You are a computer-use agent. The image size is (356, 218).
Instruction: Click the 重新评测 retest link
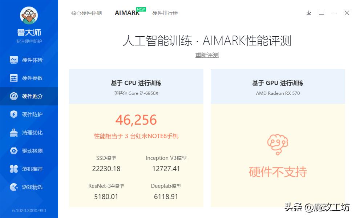(x=206, y=55)
